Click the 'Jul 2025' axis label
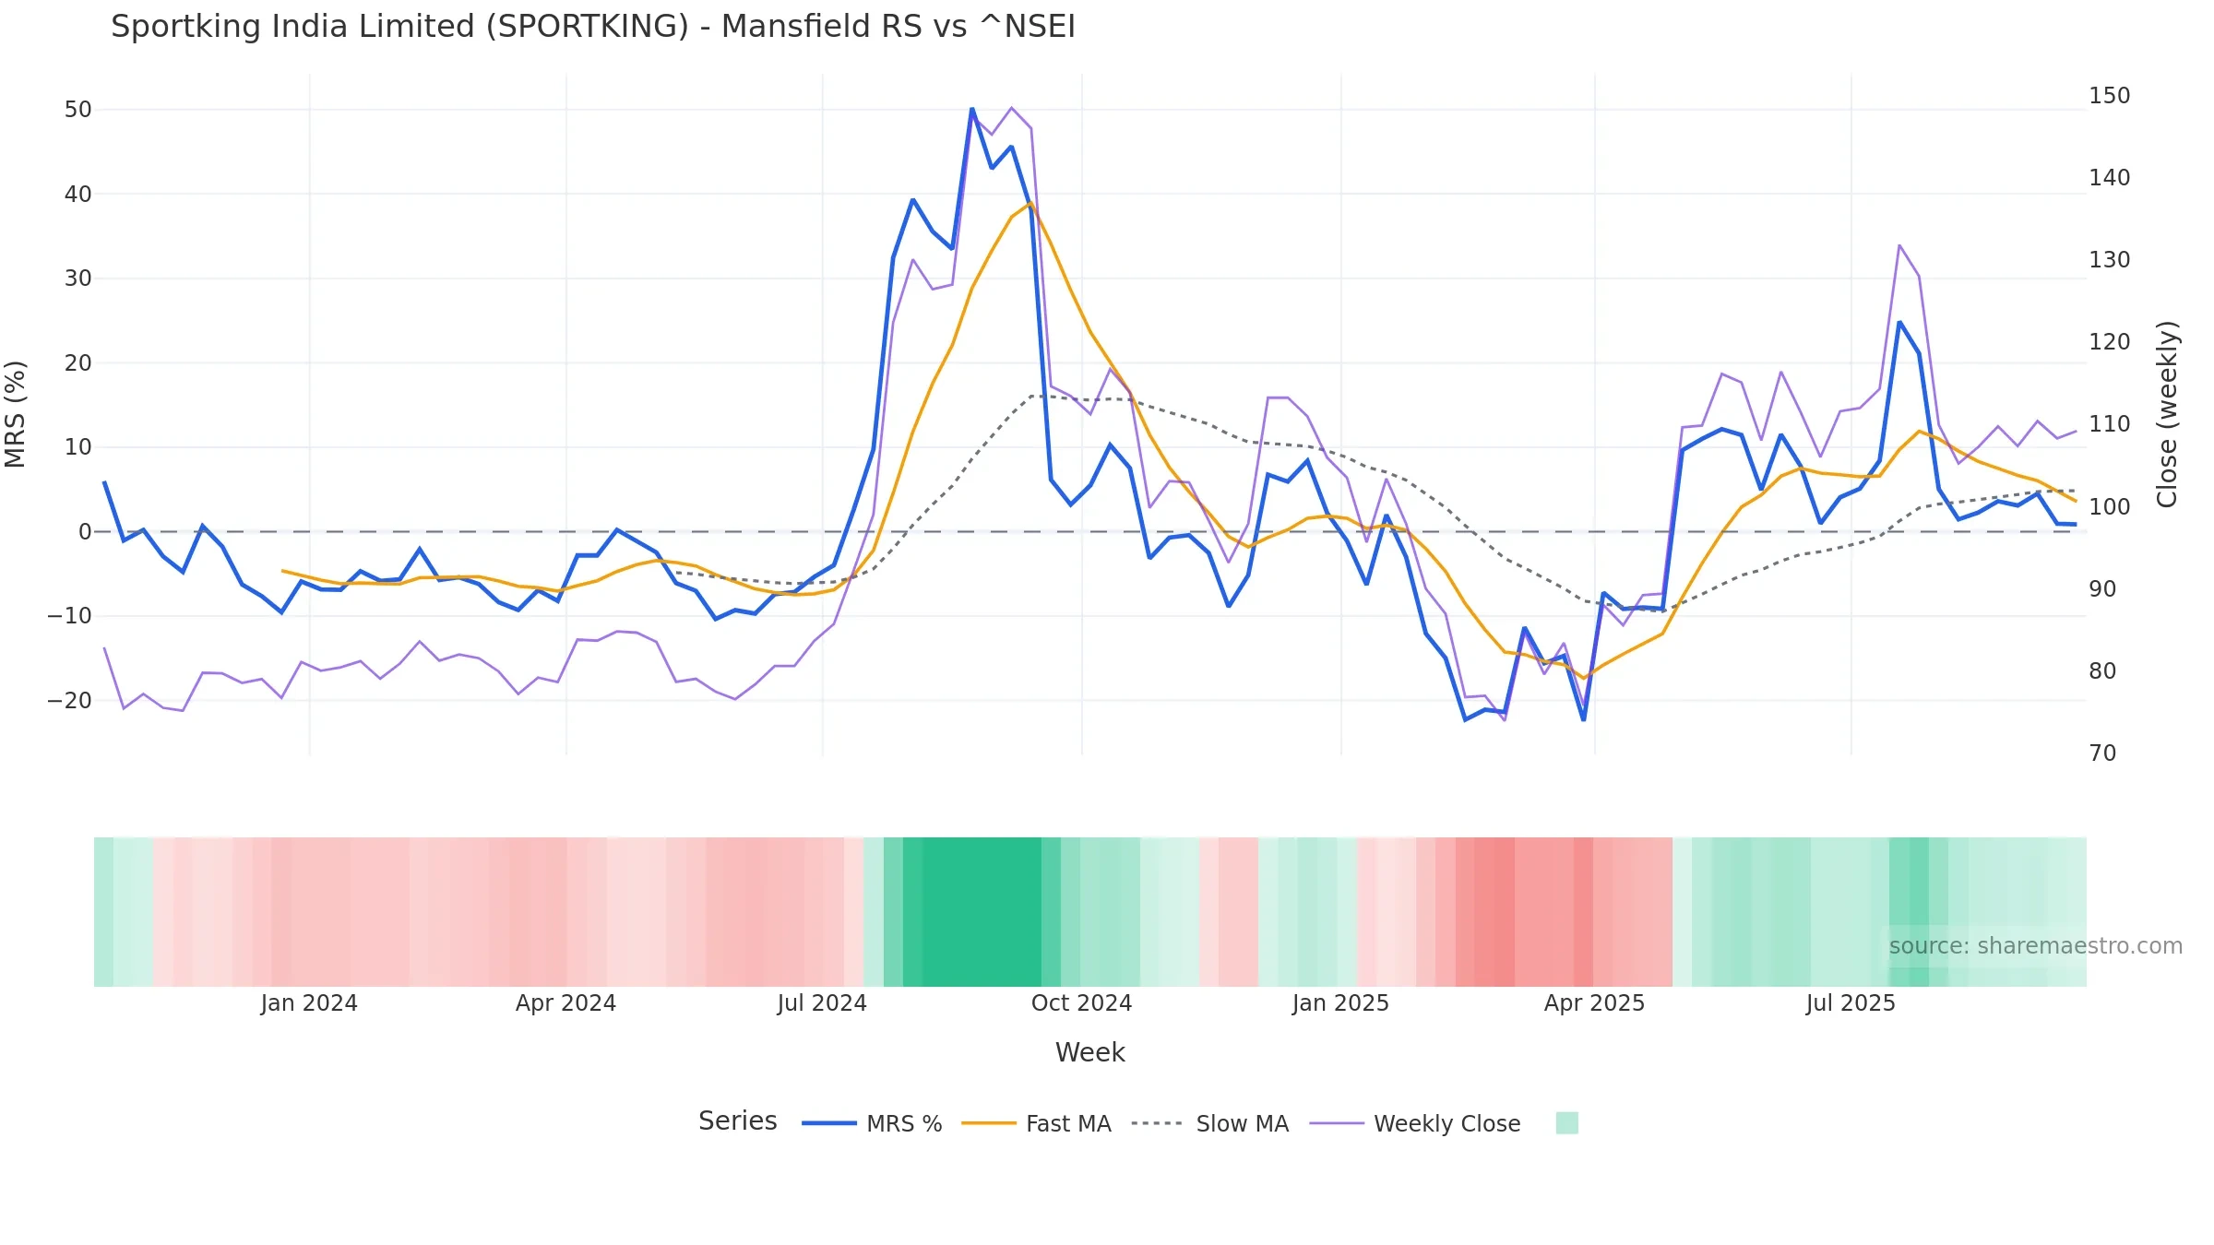2214x1245 pixels. coord(1851,1003)
